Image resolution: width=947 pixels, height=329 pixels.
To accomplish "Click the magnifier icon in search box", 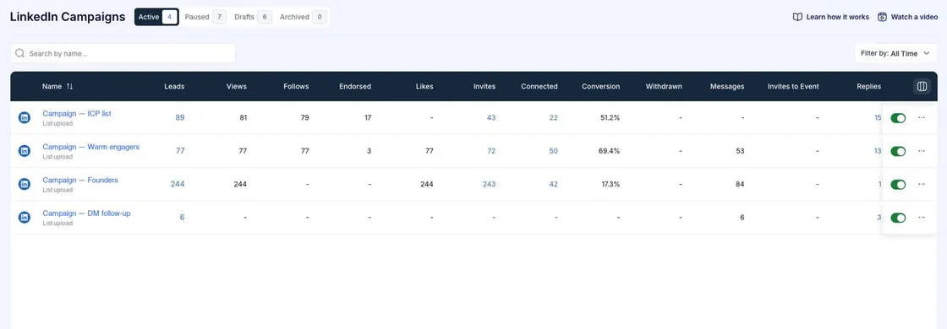I will [x=20, y=54].
